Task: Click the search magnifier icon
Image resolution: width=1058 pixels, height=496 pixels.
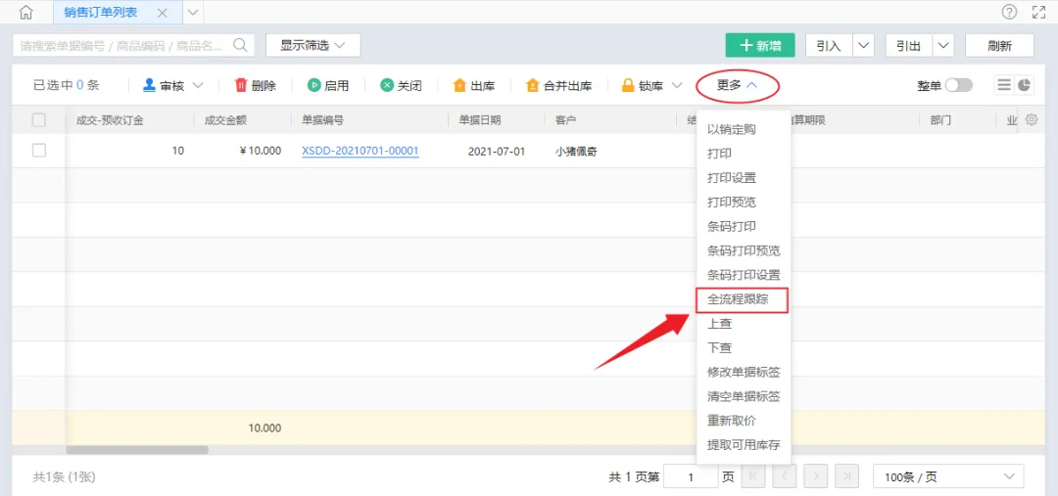Action: (x=240, y=45)
